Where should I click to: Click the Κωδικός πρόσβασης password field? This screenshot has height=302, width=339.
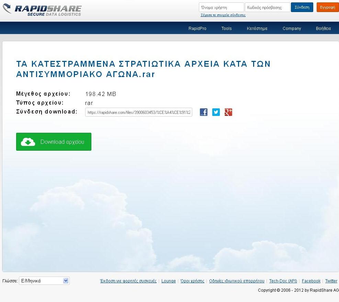(x=267, y=7)
